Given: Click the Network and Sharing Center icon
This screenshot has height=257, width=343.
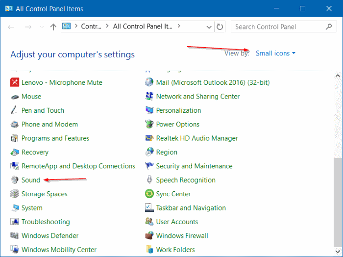Looking at the screenshot, I should pyautogui.click(x=149, y=96).
